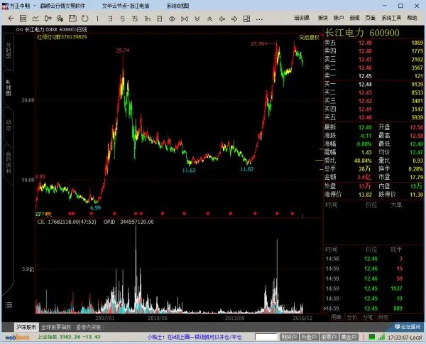Select the 3-minute period button
This screenshot has width=426, height=344.
click(x=110, y=18)
